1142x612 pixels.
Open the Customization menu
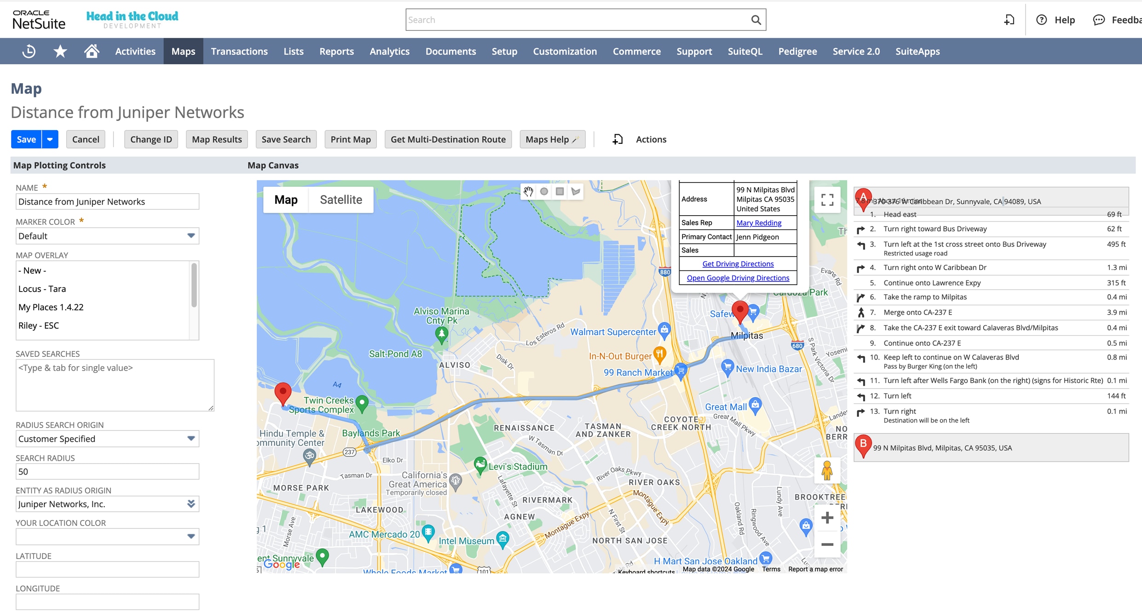click(565, 51)
